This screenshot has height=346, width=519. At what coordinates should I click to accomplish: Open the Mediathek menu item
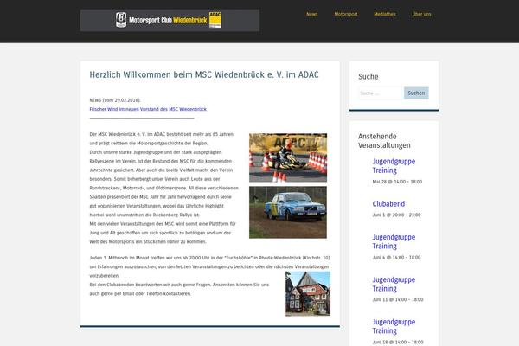(385, 14)
